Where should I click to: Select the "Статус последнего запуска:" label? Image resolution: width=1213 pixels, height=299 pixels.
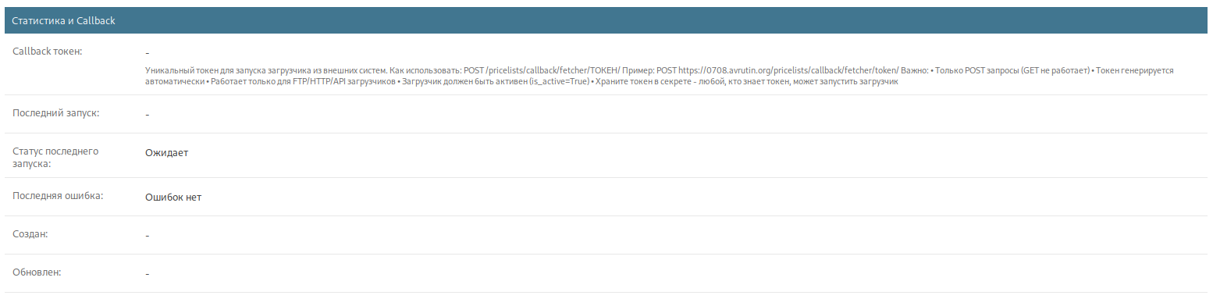pos(56,157)
